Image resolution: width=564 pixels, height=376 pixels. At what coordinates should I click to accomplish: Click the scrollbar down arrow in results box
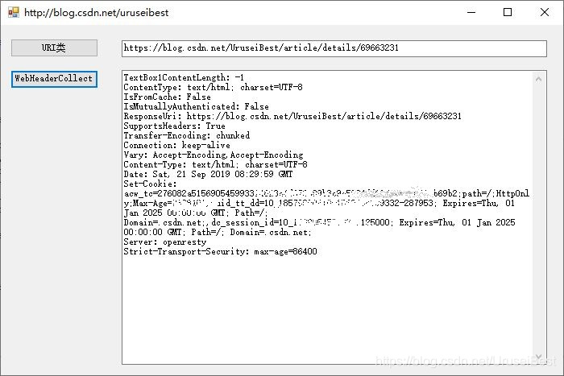pyautogui.click(x=538, y=357)
